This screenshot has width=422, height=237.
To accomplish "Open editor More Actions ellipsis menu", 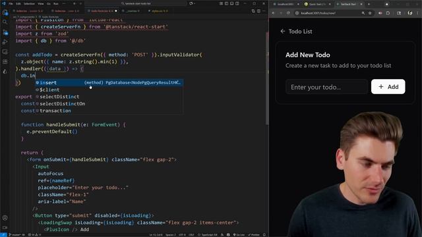I will click(x=264, y=11).
